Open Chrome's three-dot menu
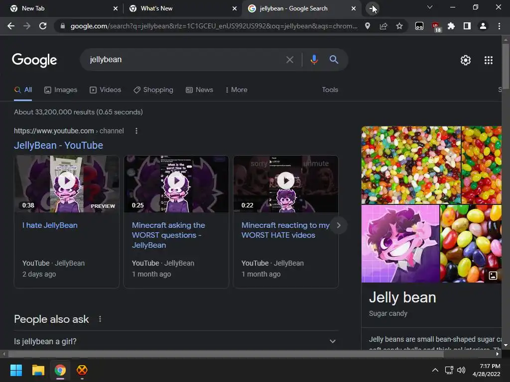This screenshot has width=510, height=382. click(499, 26)
